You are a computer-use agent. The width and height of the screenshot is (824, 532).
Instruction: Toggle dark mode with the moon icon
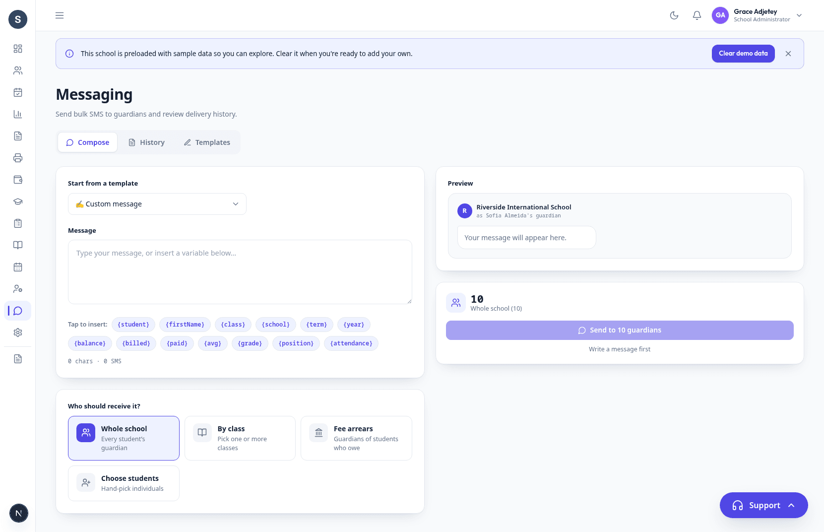[x=674, y=15]
